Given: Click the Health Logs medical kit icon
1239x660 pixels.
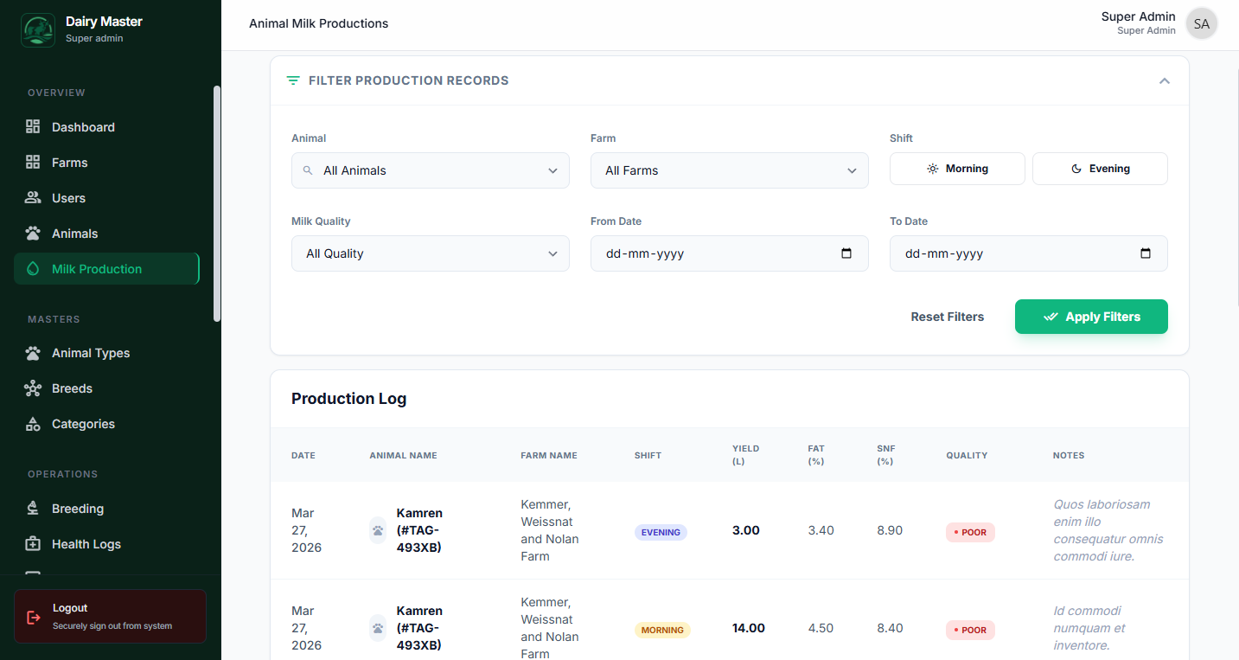Looking at the screenshot, I should 33,544.
